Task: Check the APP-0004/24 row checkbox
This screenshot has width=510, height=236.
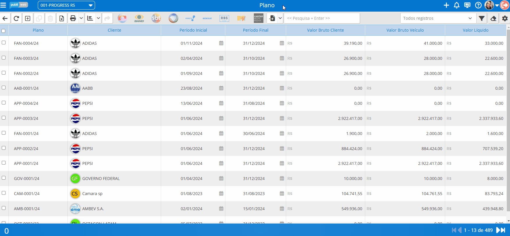Action: click(3, 102)
